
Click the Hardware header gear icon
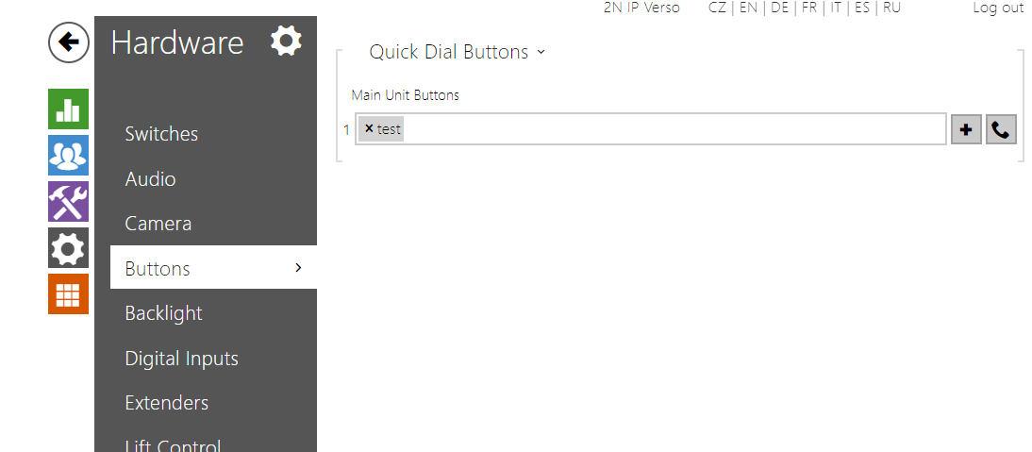click(x=286, y=42)
